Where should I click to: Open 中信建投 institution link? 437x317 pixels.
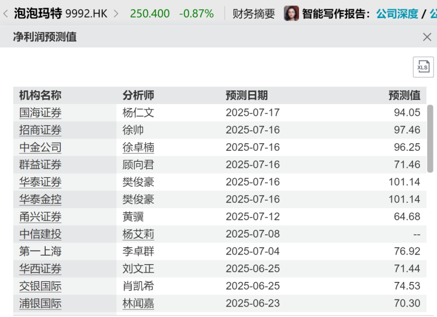tap(40, 234)
